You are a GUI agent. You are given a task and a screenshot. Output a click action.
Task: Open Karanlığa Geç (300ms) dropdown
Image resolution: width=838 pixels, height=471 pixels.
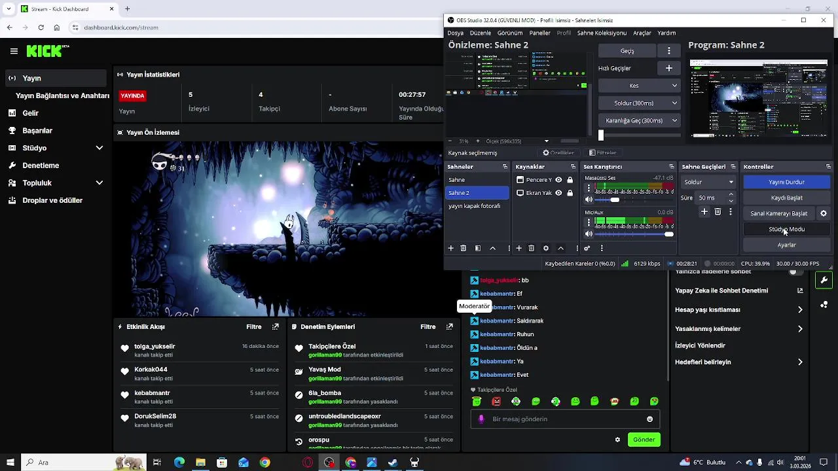640,120
